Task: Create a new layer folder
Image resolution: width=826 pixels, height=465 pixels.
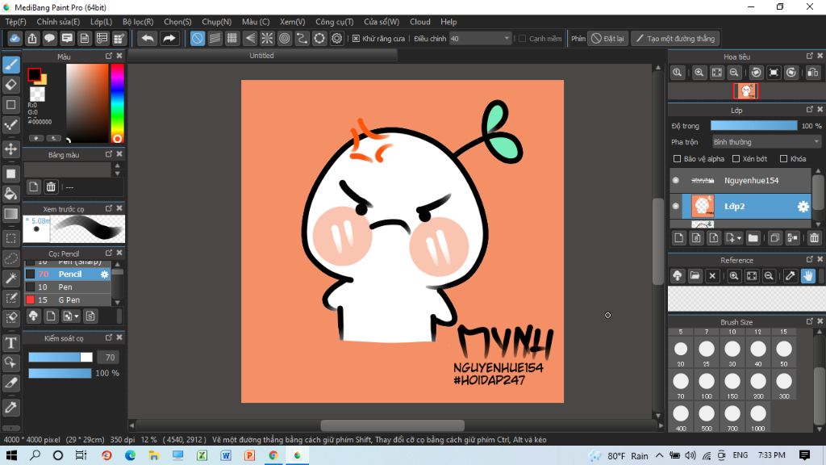Action: (753, 238)
